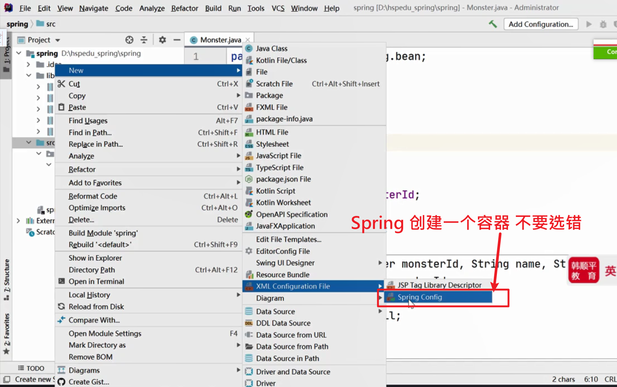The height and width of the screenshot is (387, 617).
Task: Close the Monster.java editor tab
Action: click(x=248, y=40)
